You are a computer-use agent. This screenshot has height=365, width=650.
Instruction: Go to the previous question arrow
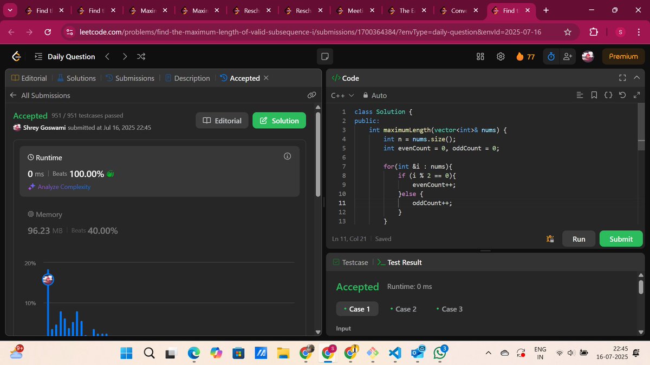coord(107,56)
